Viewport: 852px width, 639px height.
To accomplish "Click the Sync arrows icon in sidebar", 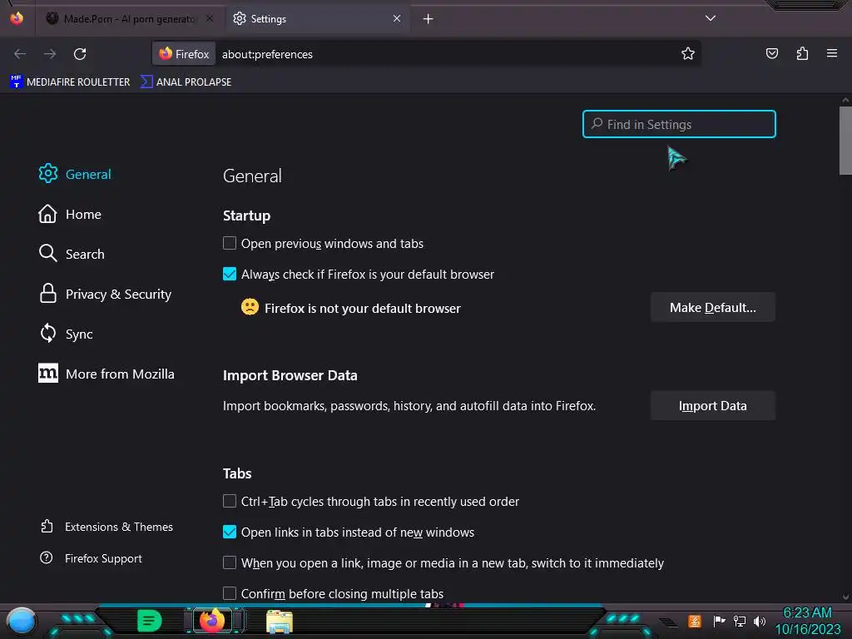I will pos(47,334).
